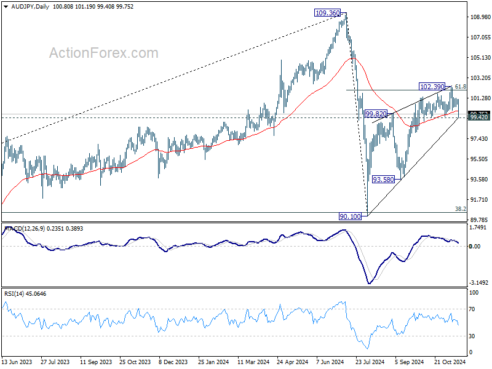
Task: Click the 99.820 price label box
Action: point(376,114)
